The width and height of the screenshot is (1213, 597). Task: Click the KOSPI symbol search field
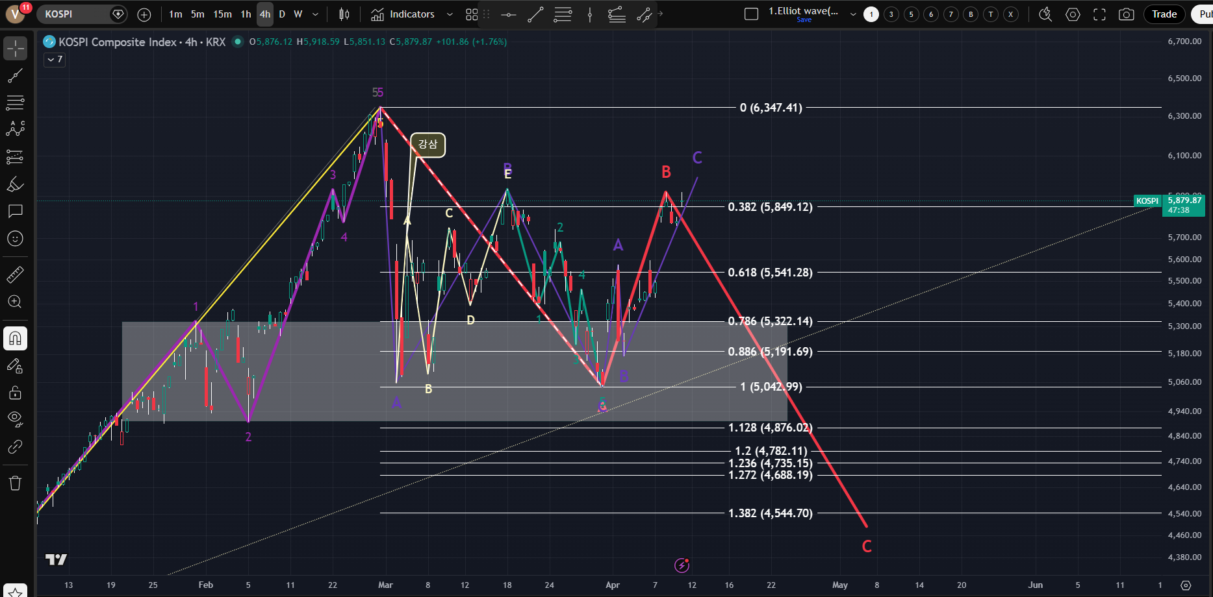pos(81,14)
